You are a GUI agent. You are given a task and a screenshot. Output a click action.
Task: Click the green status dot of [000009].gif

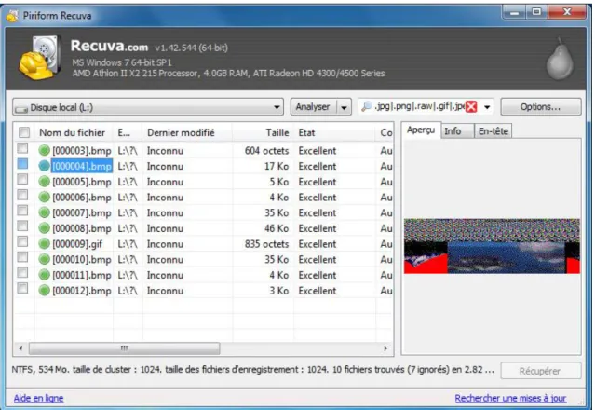pos(45,244)
